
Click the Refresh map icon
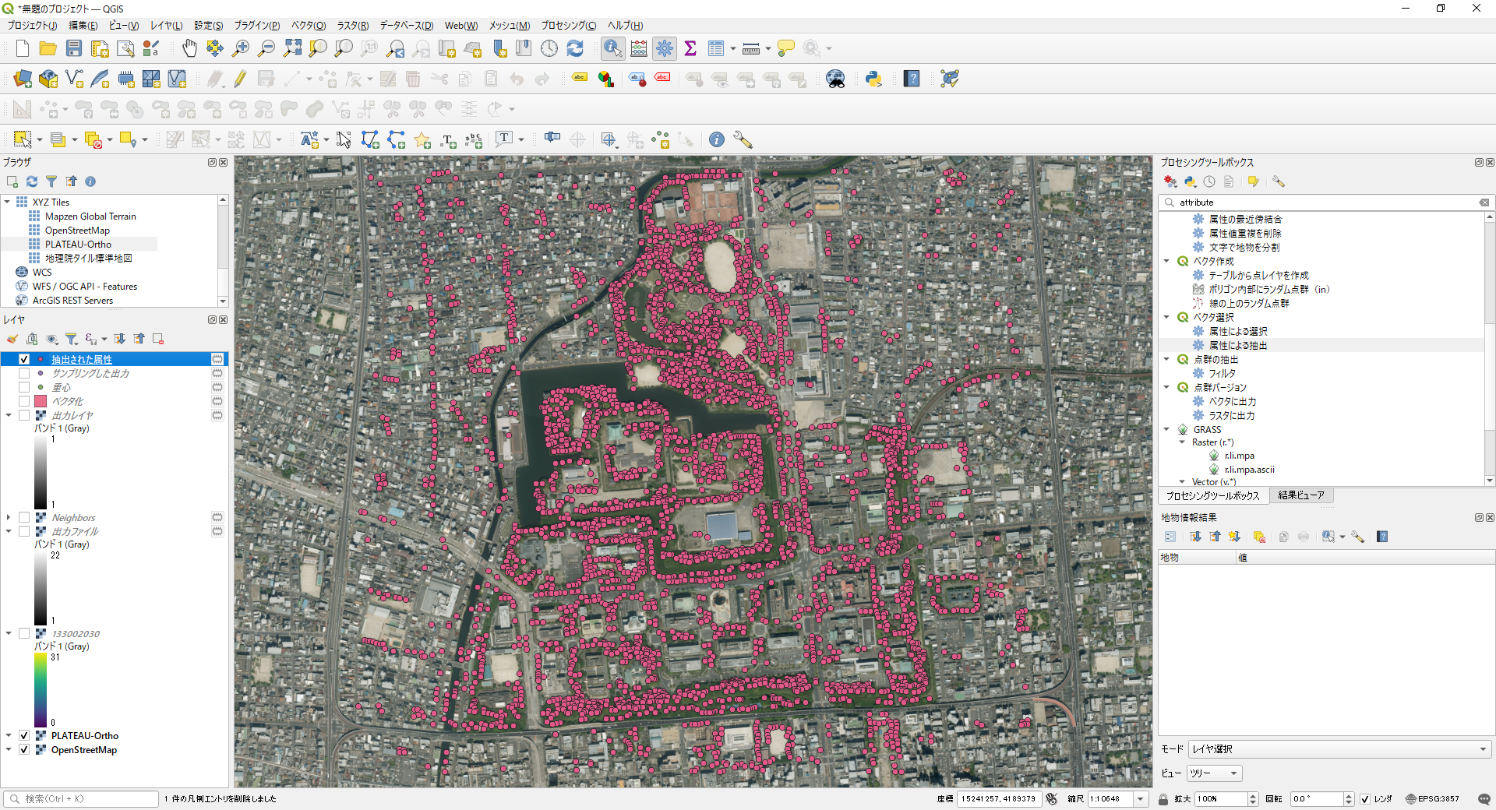point(575,48)
